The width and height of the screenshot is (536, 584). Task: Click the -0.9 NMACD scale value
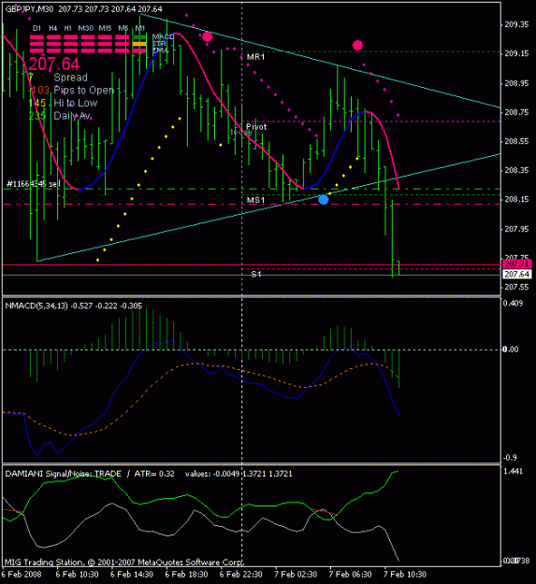tap(511, 458)
